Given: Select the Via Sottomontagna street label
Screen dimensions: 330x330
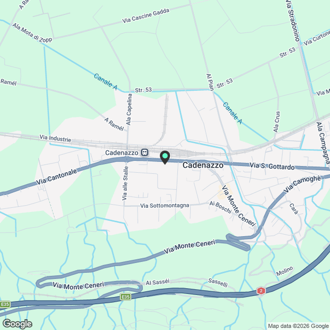Looking at the screenshot, I should tap(164, 205).
